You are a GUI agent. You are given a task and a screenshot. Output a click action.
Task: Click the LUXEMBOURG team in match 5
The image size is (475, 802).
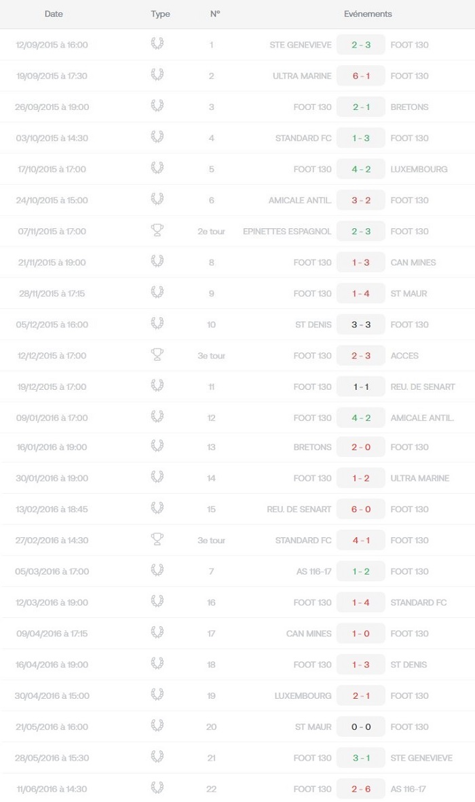click(419, 169)
